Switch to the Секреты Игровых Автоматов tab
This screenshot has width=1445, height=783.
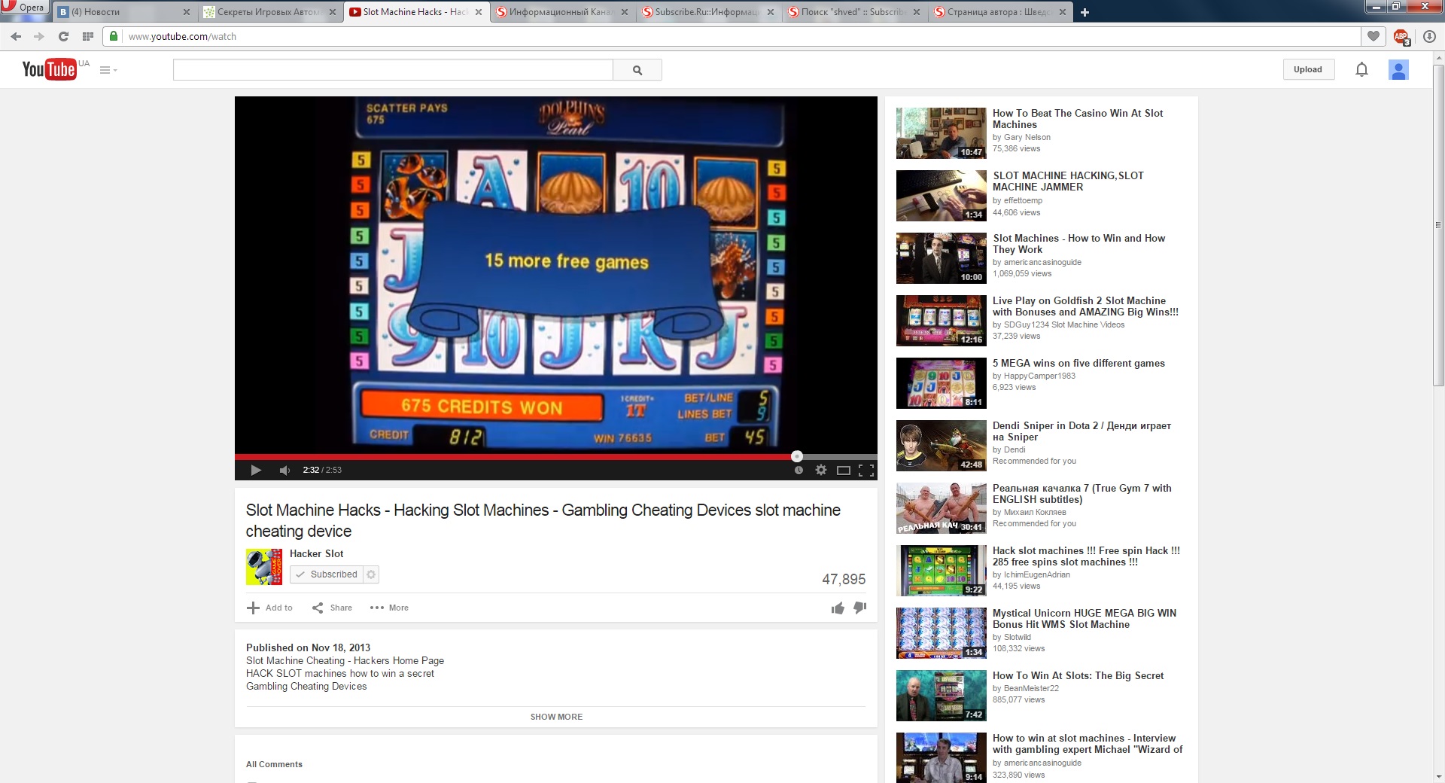tap(270, 12)
